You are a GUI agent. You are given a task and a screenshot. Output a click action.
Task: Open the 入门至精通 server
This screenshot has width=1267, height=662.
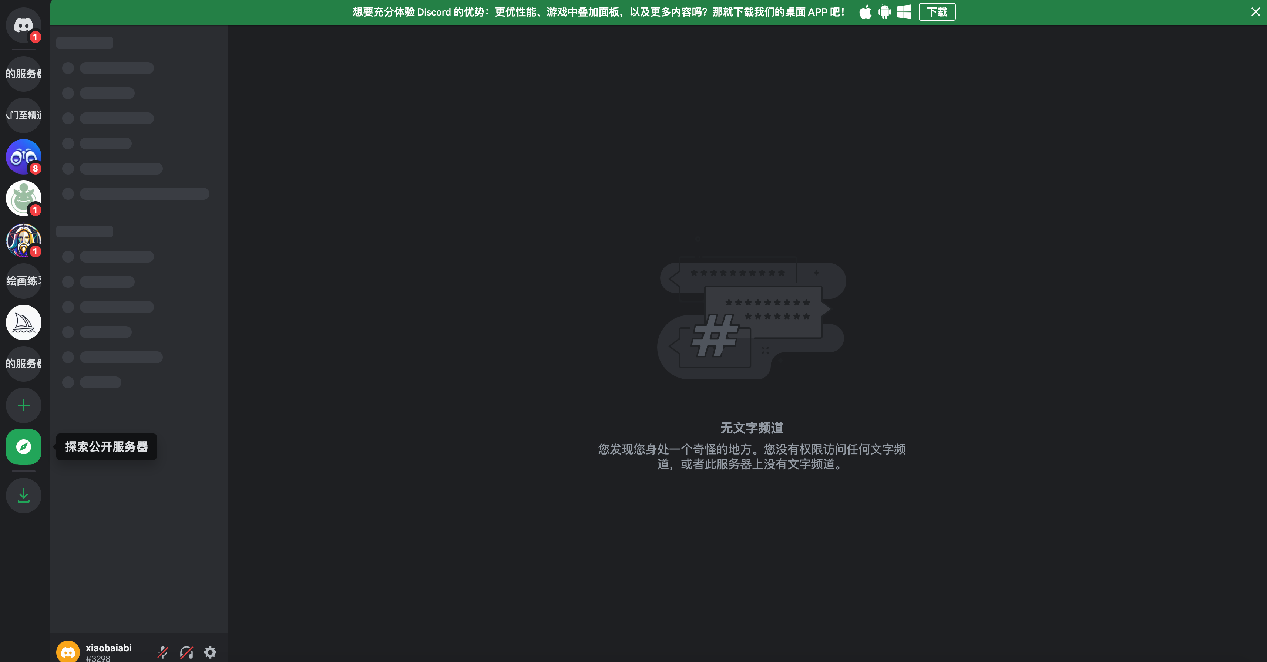click(23, 115)
